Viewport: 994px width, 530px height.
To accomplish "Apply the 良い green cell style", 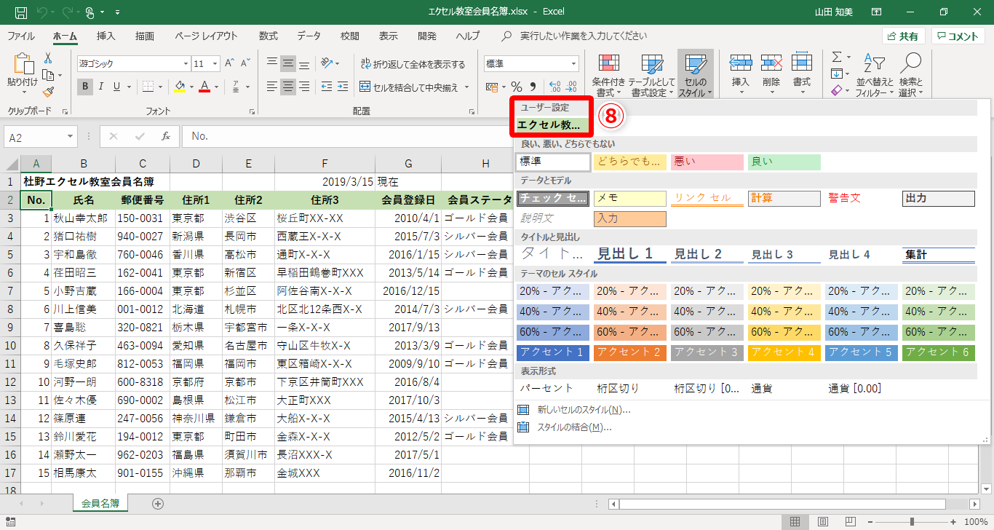I will [x=784, y=162].
